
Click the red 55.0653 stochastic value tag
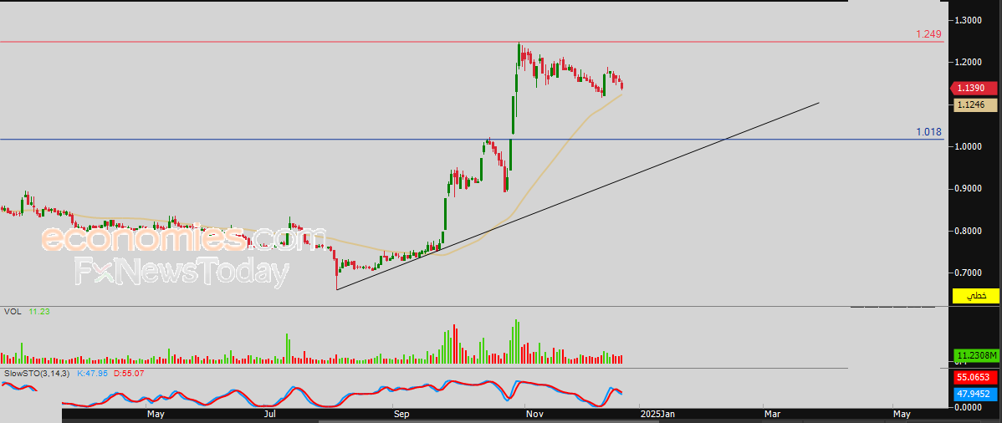click(x=976, y=378)
